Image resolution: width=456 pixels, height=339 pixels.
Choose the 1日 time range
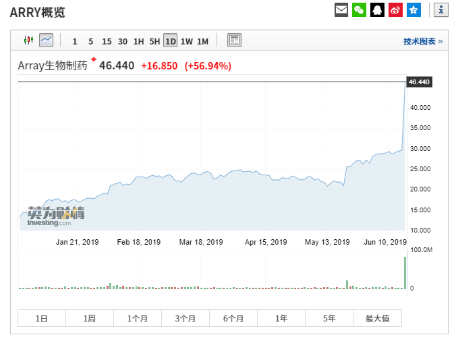(42, 318)
